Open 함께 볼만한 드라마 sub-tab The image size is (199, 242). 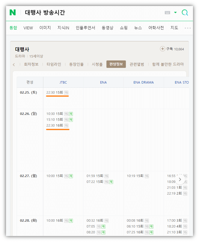click(x=168, y=64)
